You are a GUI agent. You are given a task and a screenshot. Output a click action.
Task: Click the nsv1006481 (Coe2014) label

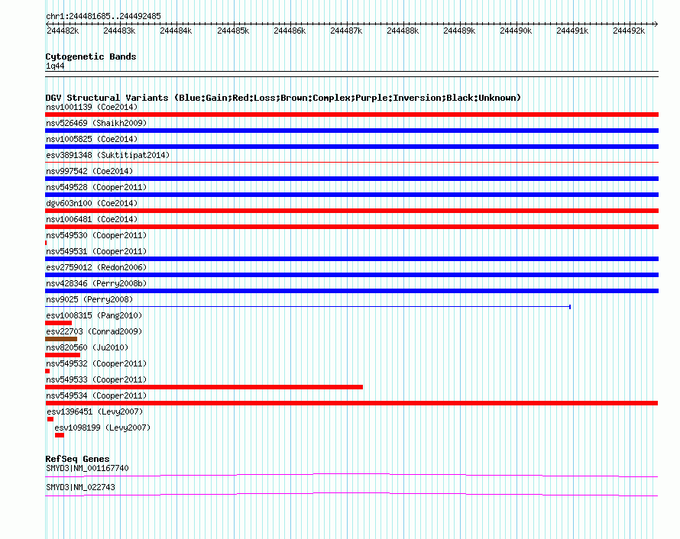[92, 219]
